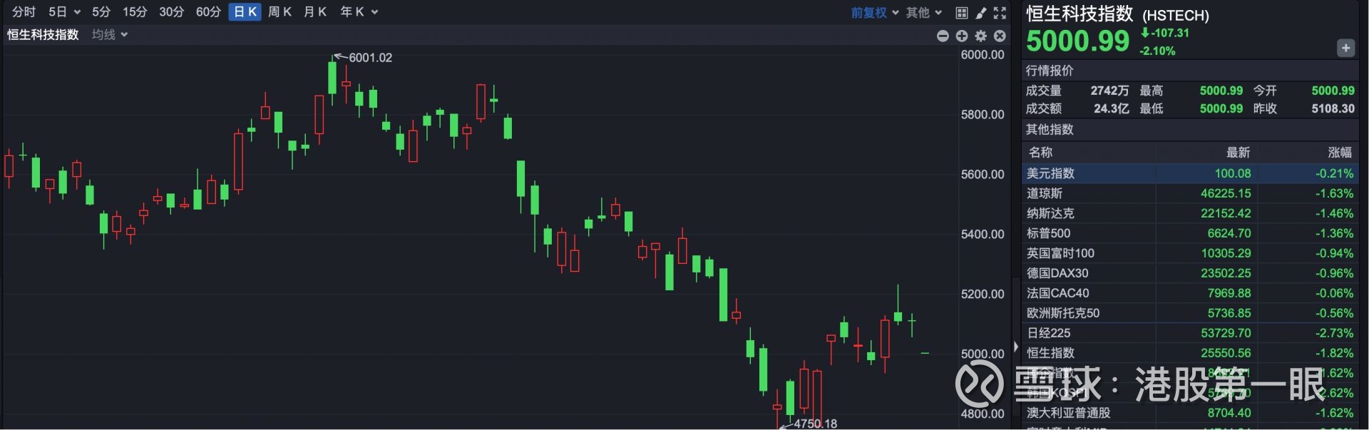This screenshot has height=430, width=1369.
Task: Open the 前复权 adjustment dropdown
Action: pyautogui.click(x=874, y=13)
